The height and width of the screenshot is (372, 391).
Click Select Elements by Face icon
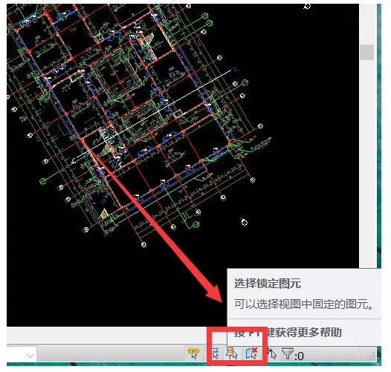(x=251, y=353)
